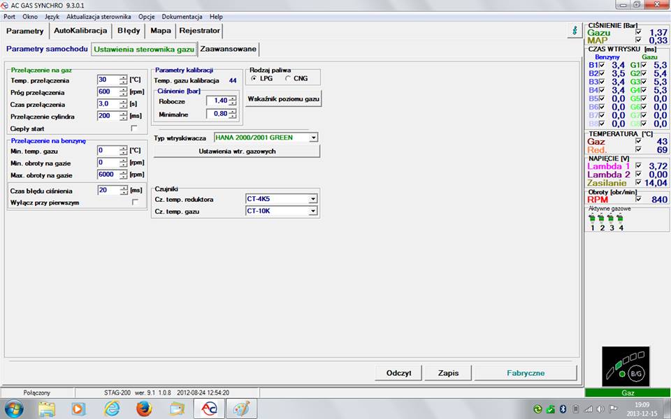Uncheck the RPM display checkbox

pyautogui.click(x=638, y=199)
